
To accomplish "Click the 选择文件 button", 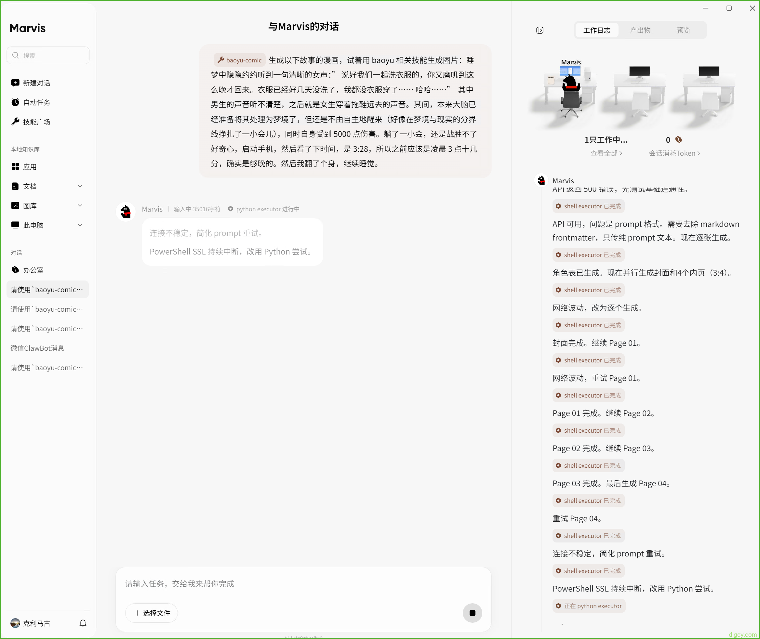I will (152, 613).
